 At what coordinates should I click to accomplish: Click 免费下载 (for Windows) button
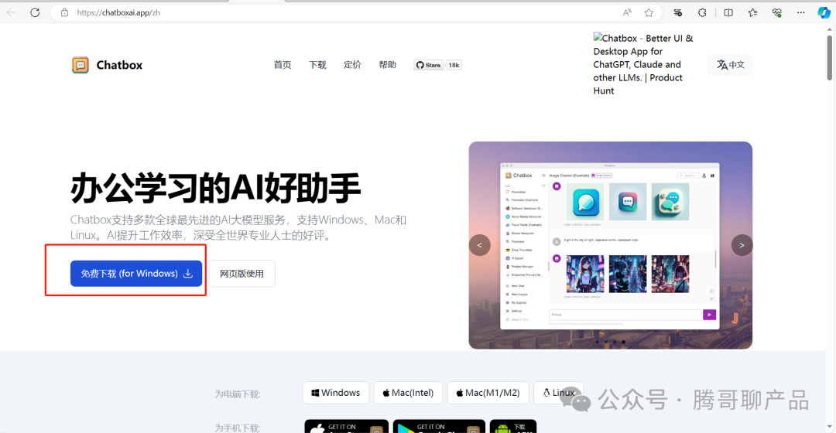click(x=136, y=273)
